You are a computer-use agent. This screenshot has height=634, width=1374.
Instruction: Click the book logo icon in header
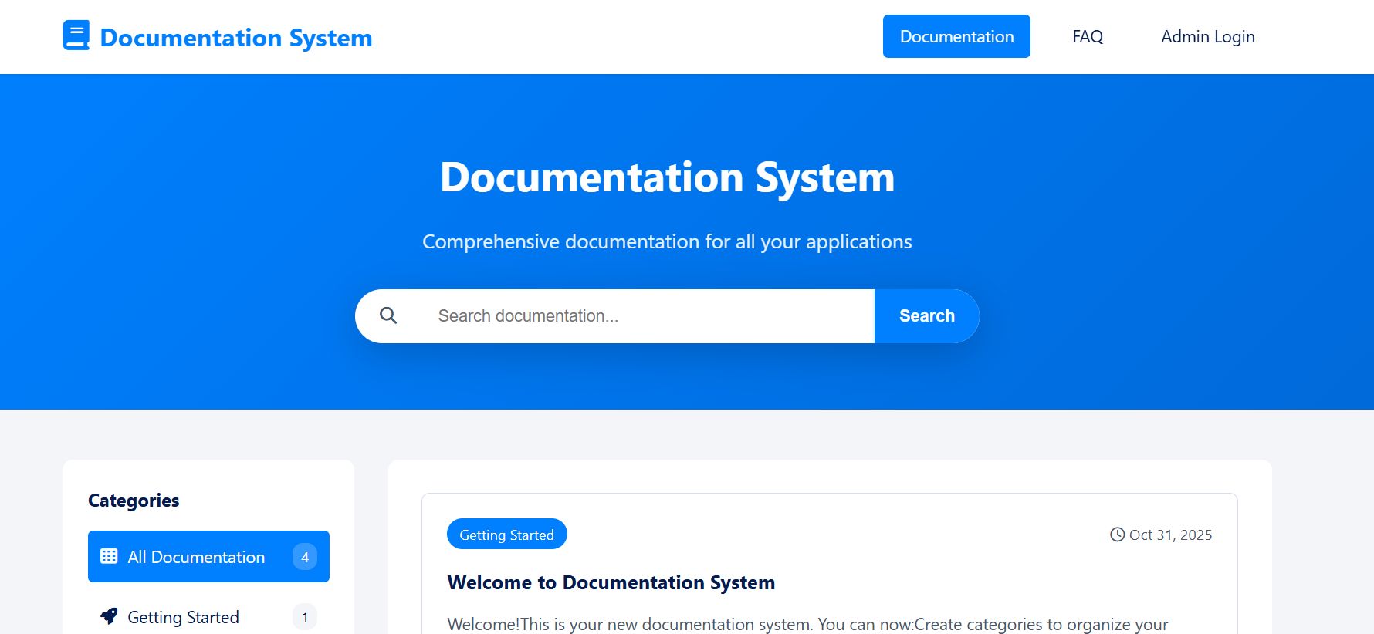(x=76, y=36)
